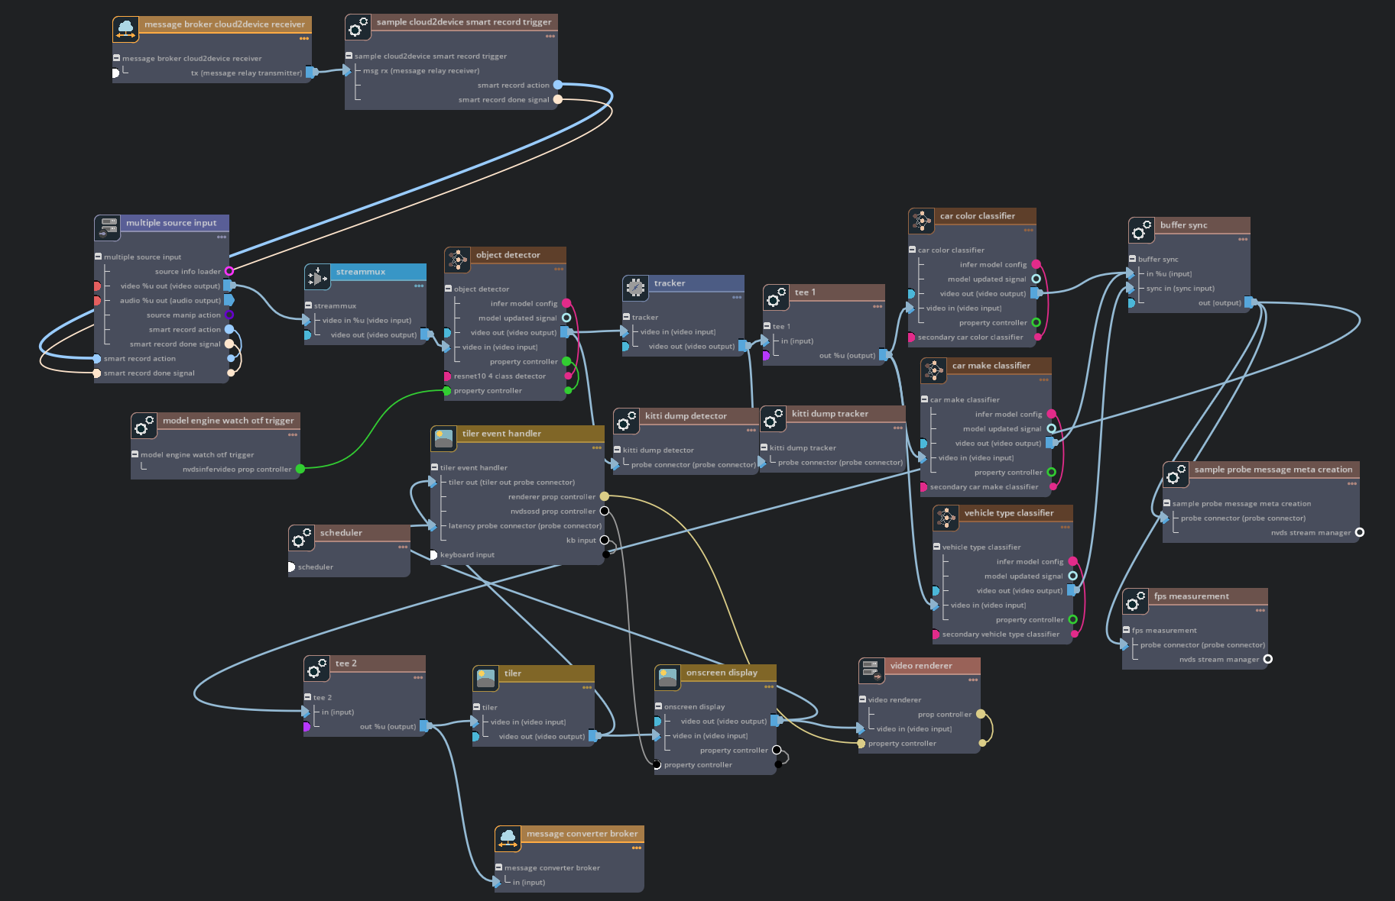
Task: Click the video renderer prop controller port
Action: [x=981, y=714]
